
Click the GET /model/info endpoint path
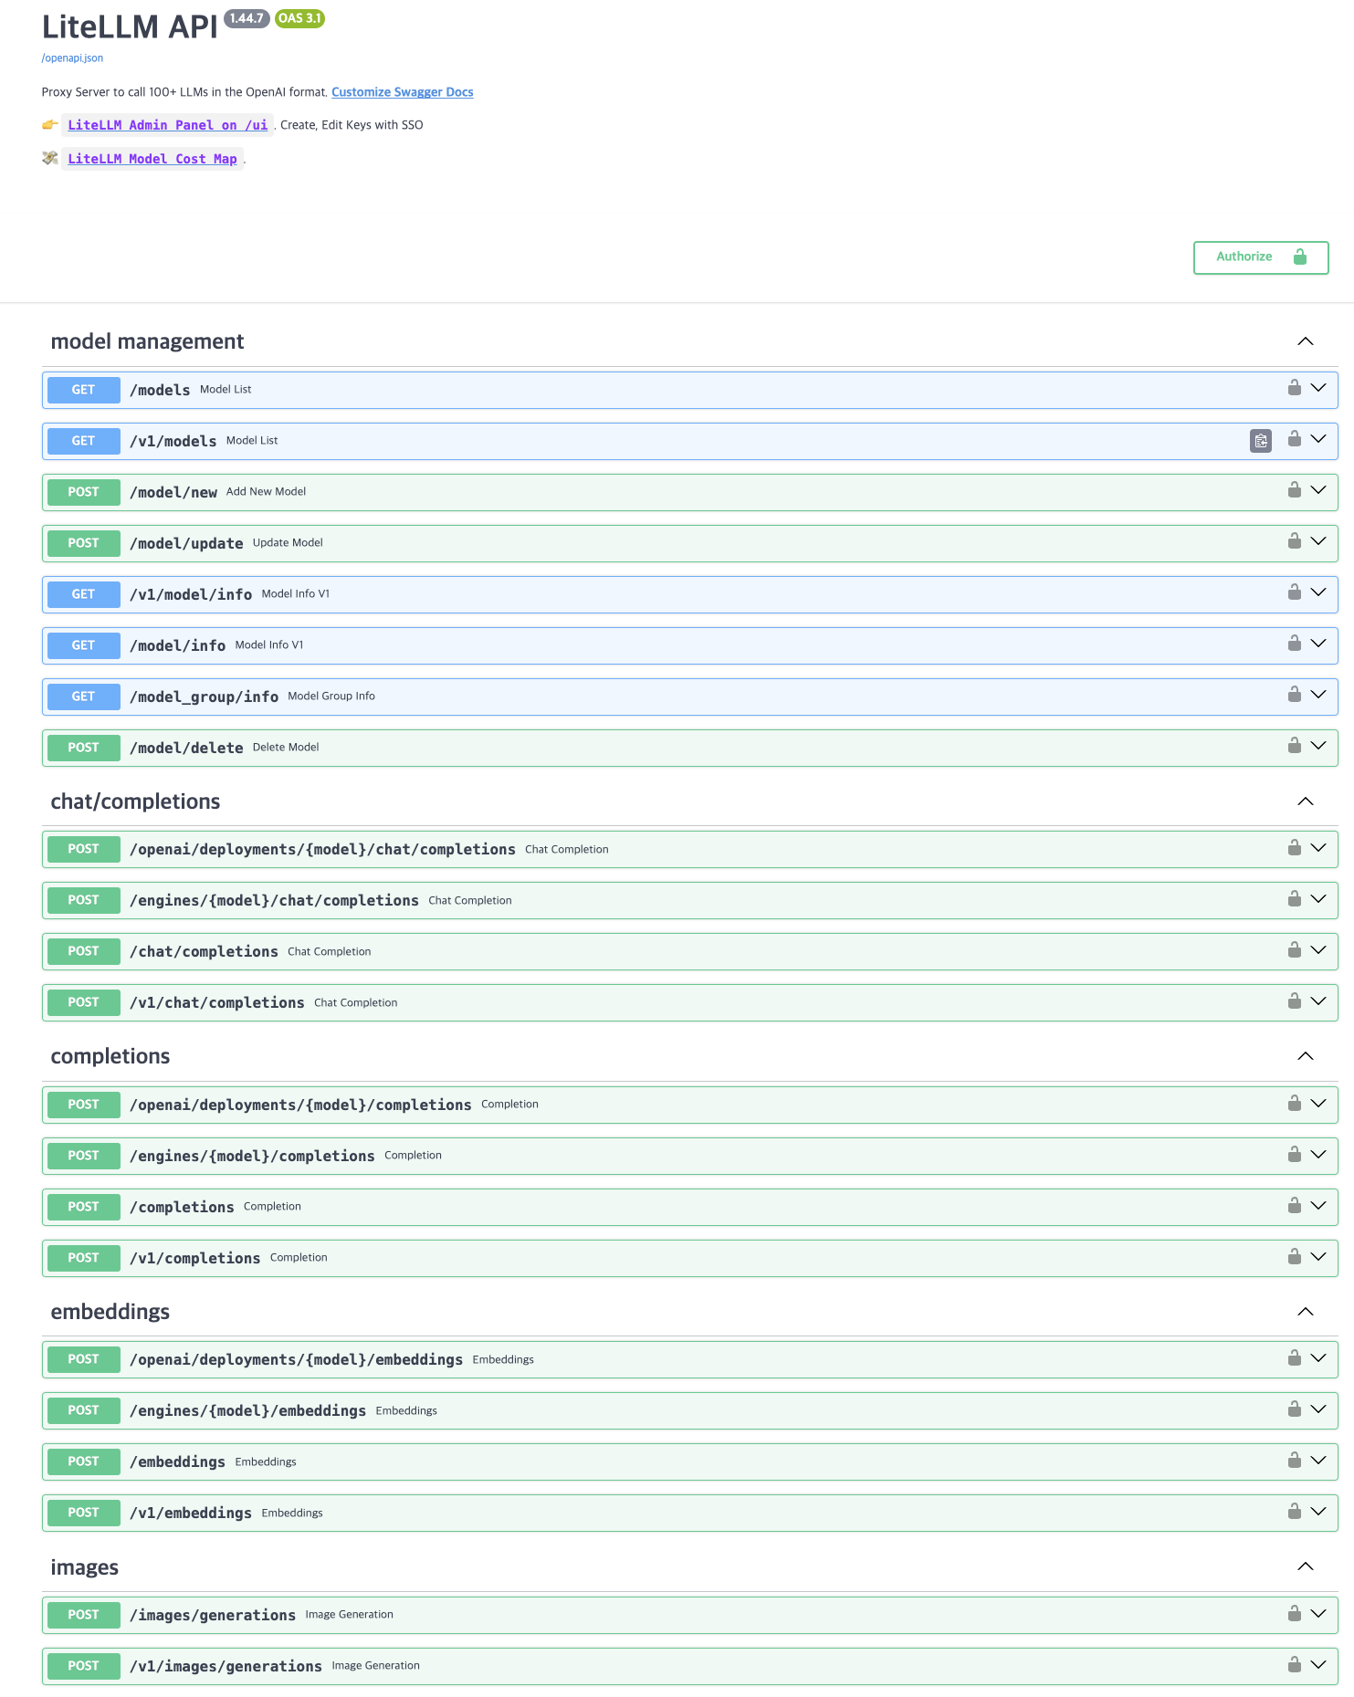tap(177, 645)
